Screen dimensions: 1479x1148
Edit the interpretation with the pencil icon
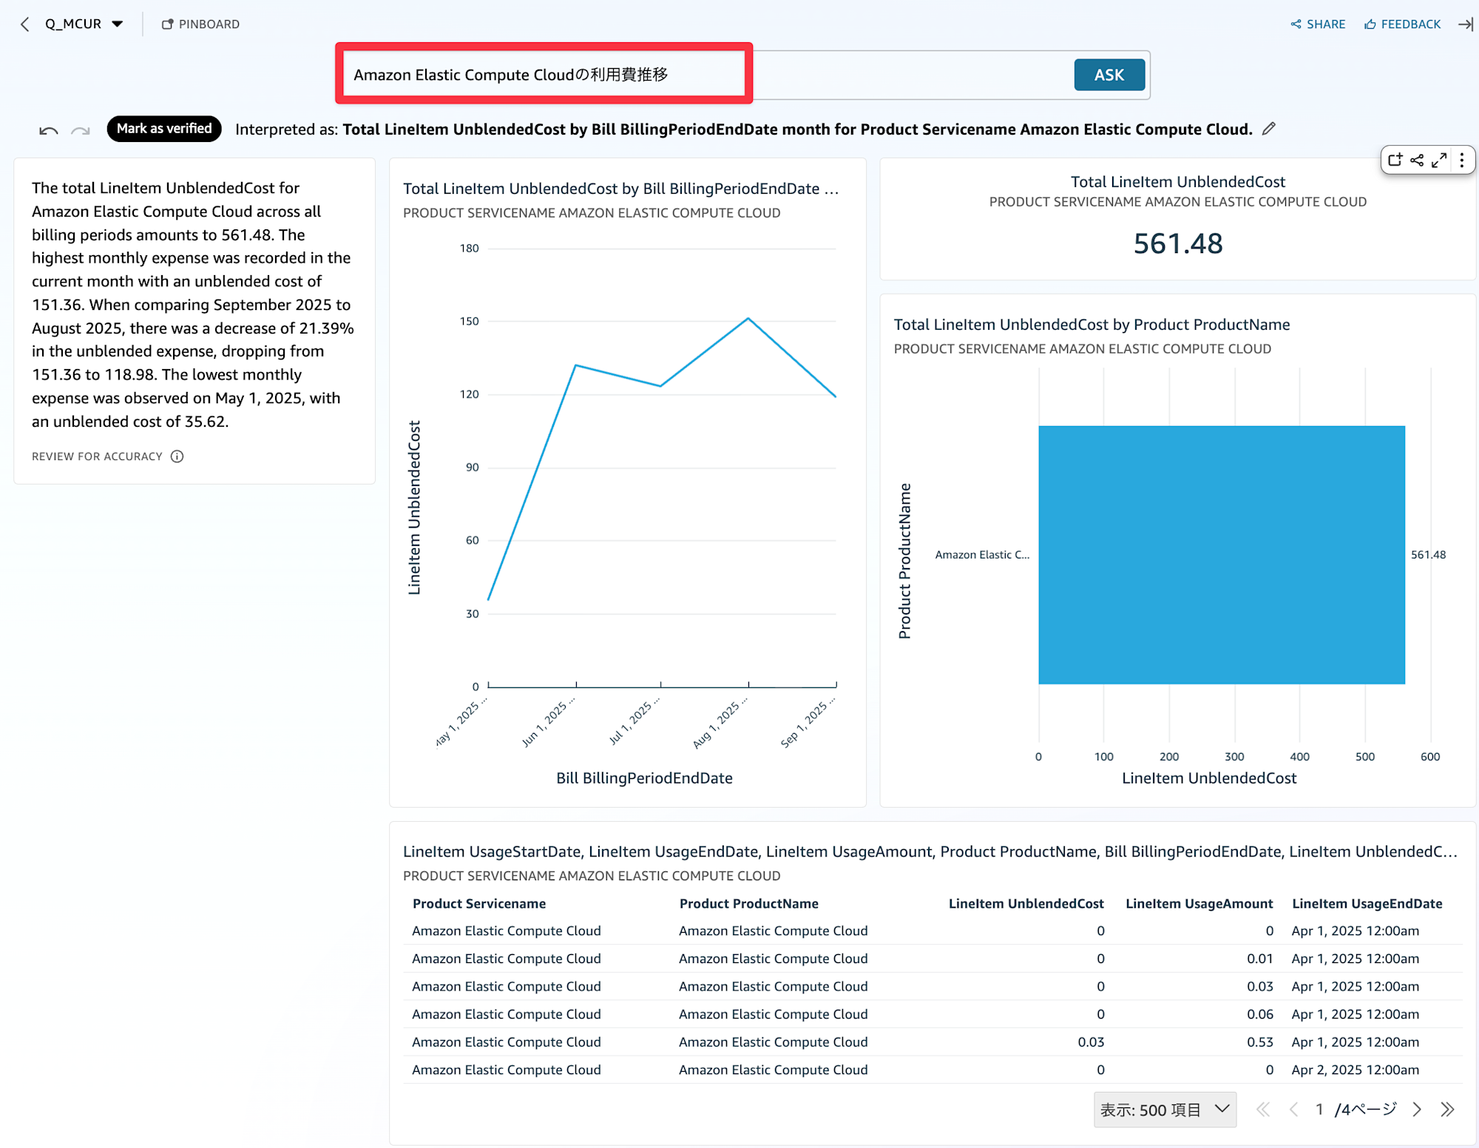[1269, 129]
